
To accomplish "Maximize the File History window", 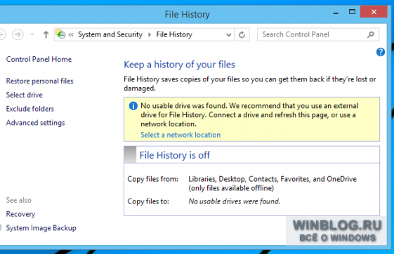I will tap(352, 12).
